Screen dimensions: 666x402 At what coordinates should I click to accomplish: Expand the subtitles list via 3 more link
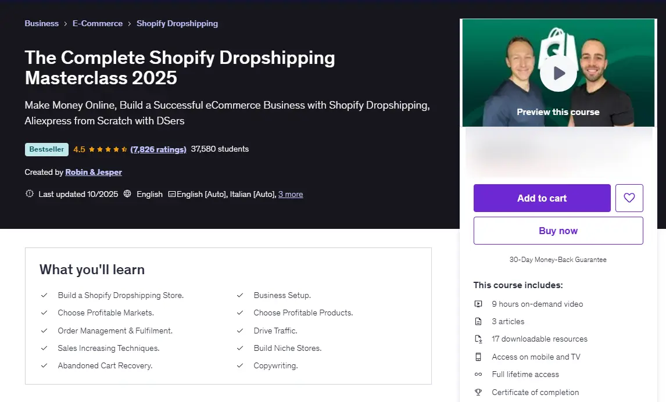coord(291,194)
